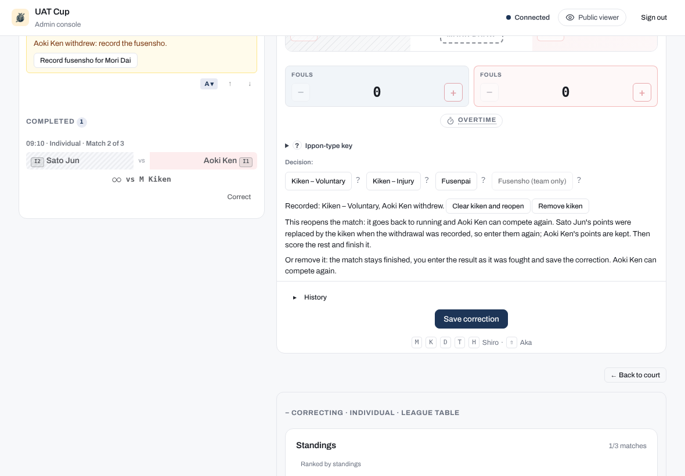Expand the History section
The height and width of the screenshot is (476, 685).
pos(310,297)
